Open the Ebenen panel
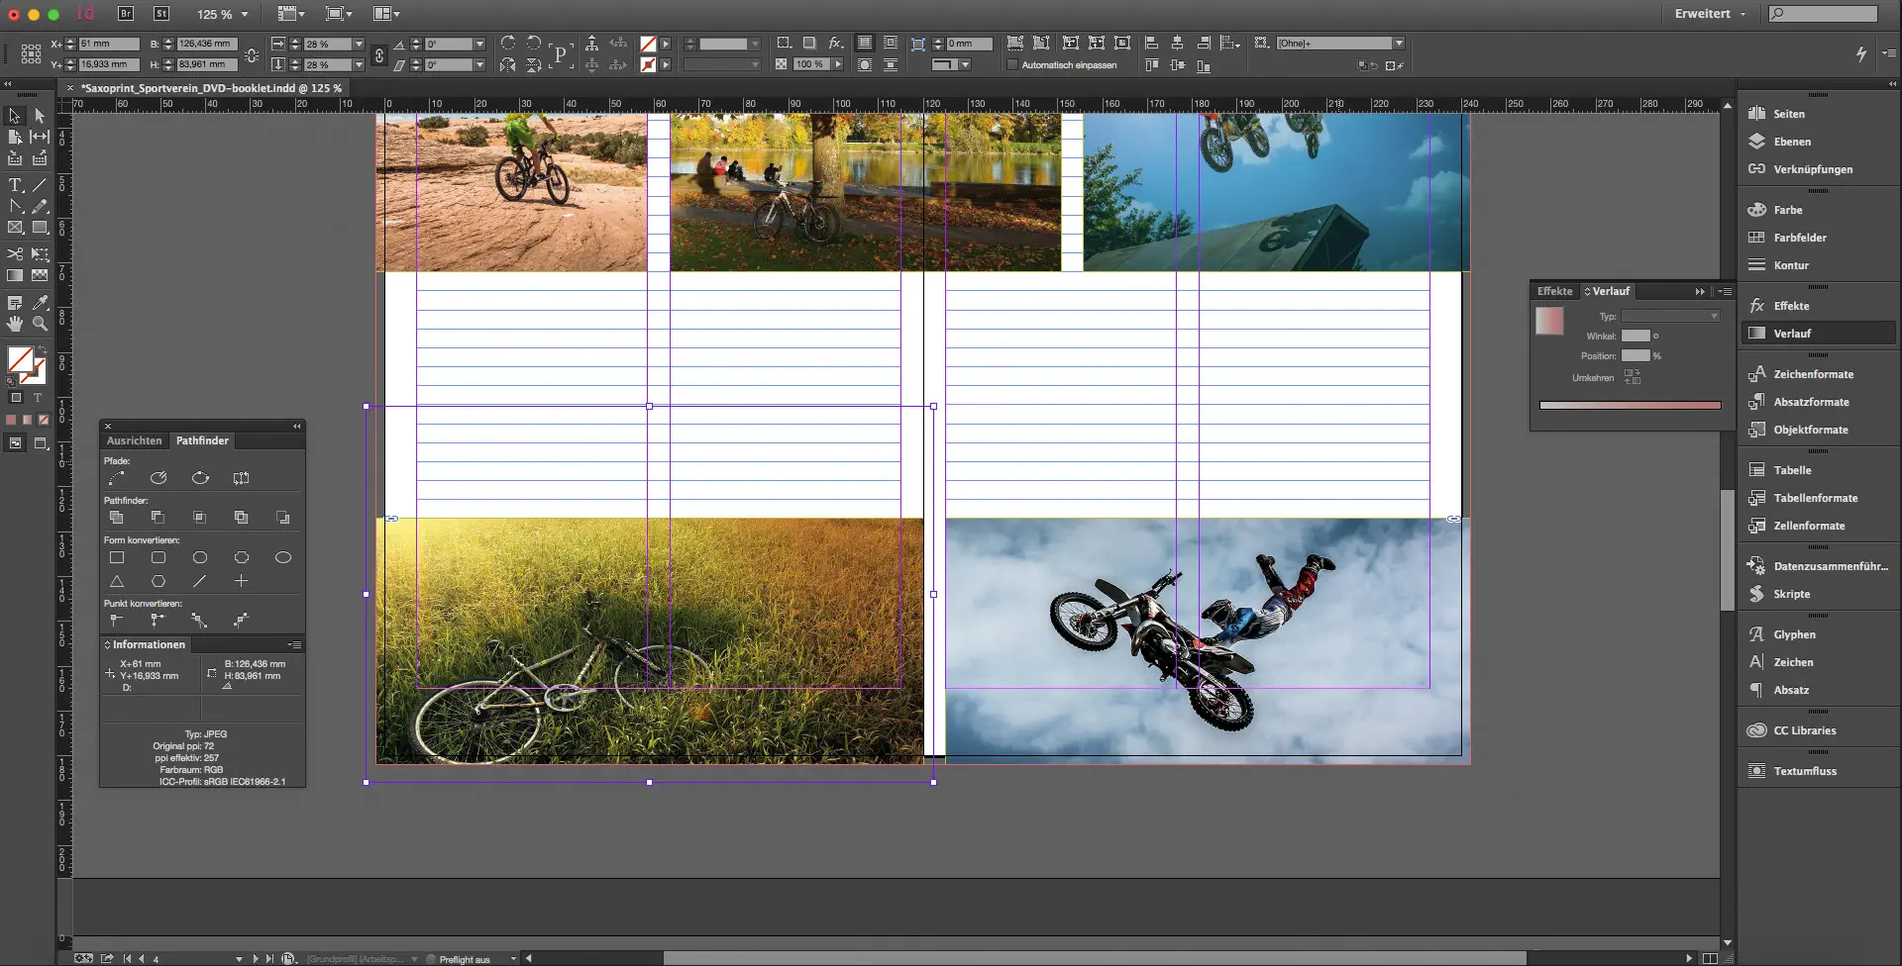This screenshot has height=966, width=1902. click(1791, 143)
